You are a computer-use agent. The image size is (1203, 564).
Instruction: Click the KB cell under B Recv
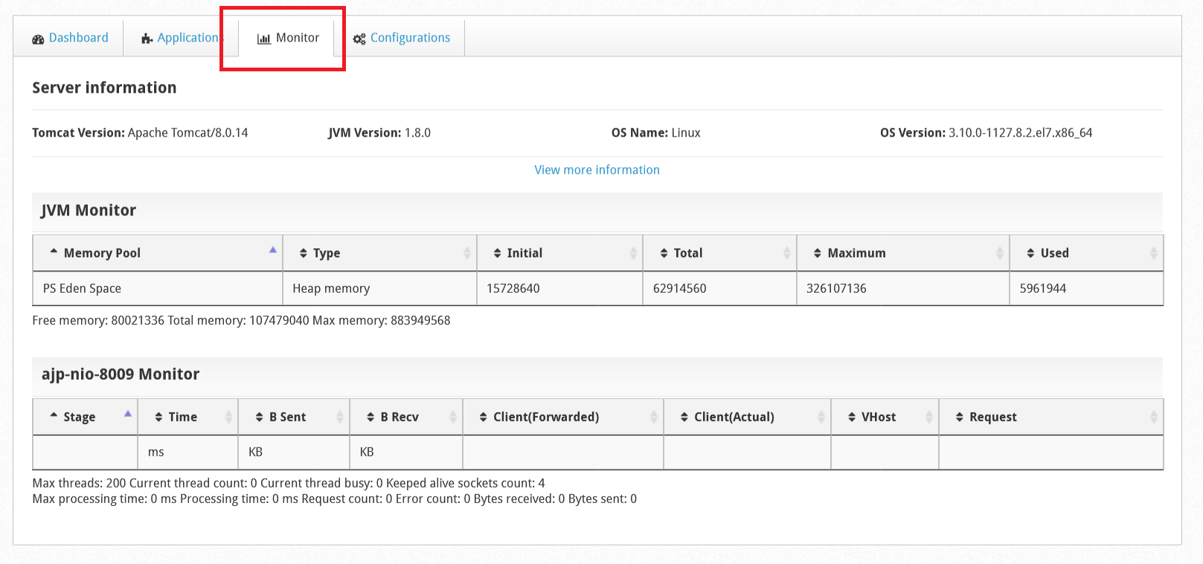click(406, 452)
